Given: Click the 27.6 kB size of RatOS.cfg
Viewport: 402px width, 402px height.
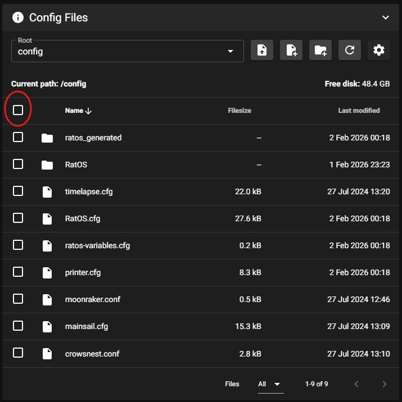Looking at the screenshot, I should (x=248, y=218).
